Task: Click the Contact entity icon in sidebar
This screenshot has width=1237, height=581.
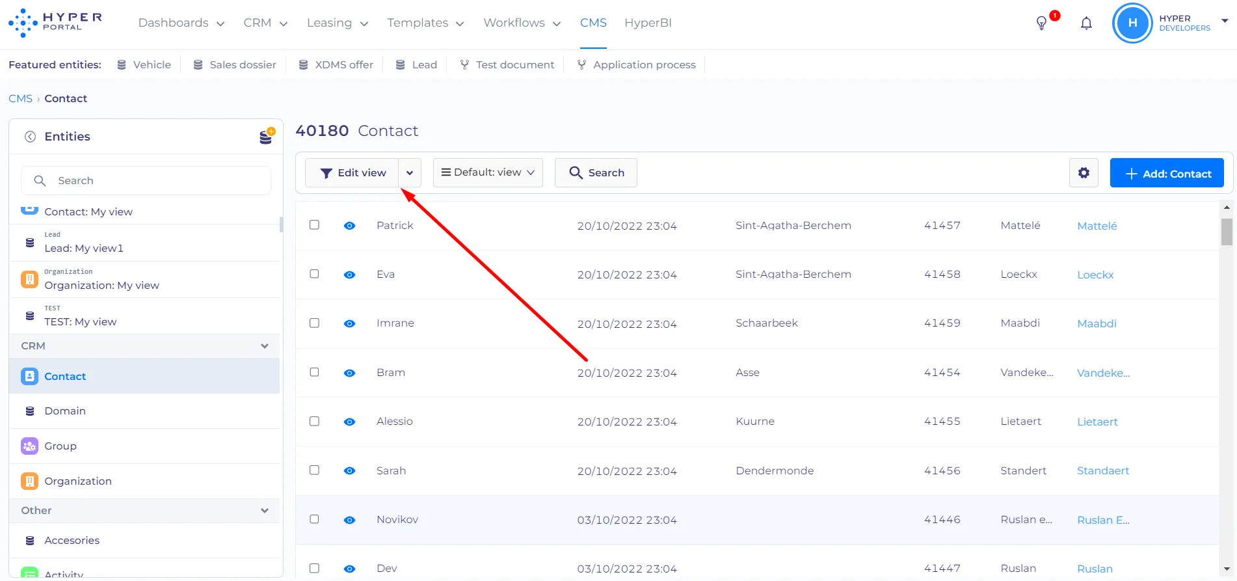Action: 29,376
